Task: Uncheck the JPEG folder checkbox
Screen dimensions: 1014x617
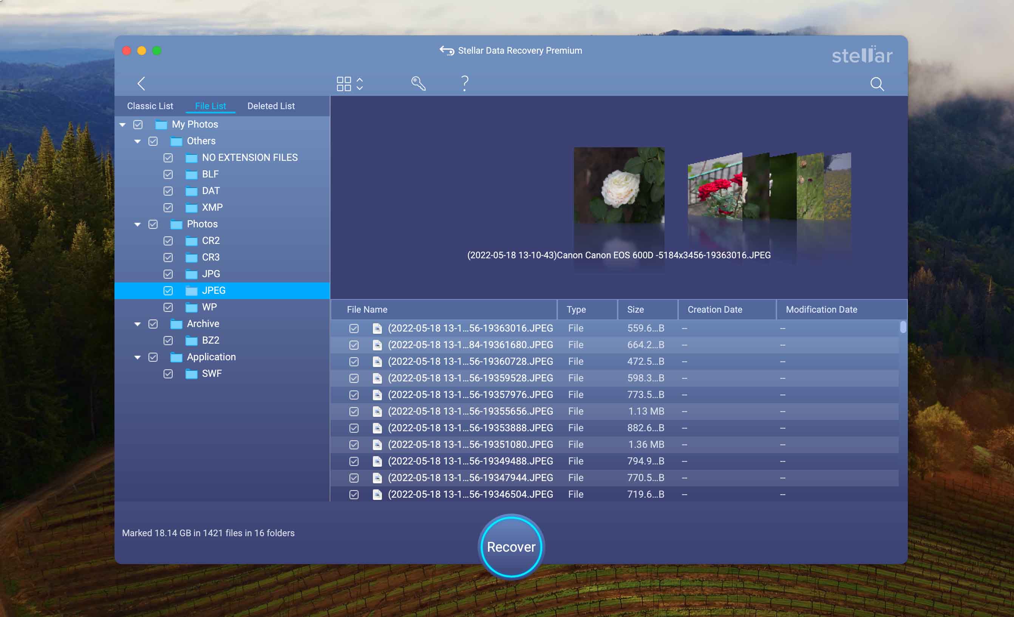Action: pos(168,291)
